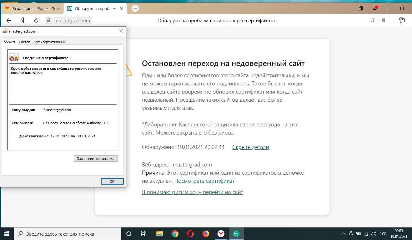Viewport: 412px width, 240px height.
Task: Select the certificate problem tab
Action: point(95,8)
